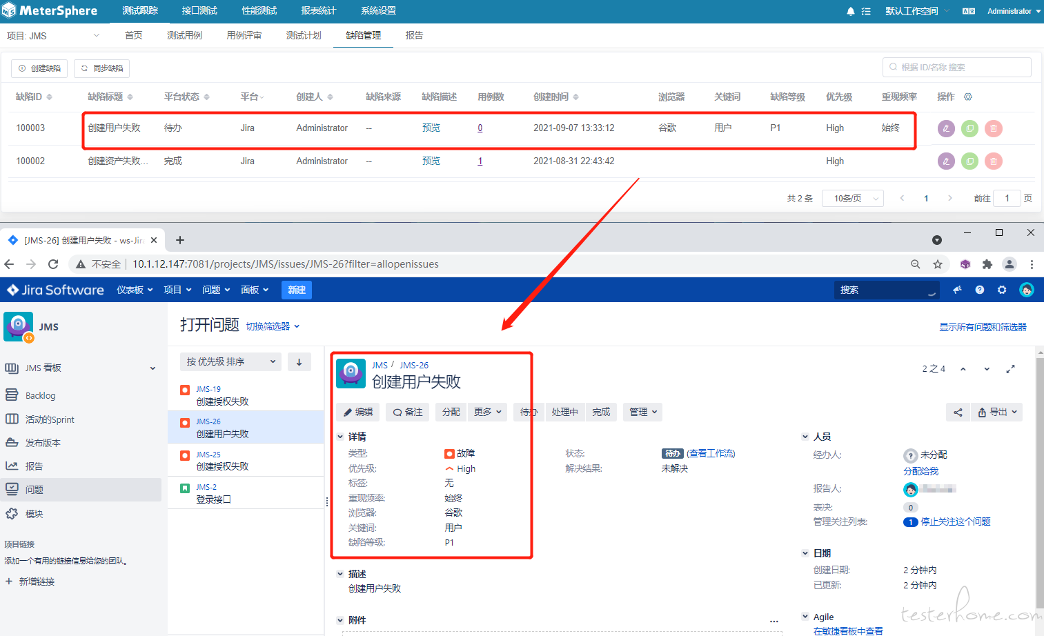Open browser zoom magnifier icon in address bar

click(916, 264)
